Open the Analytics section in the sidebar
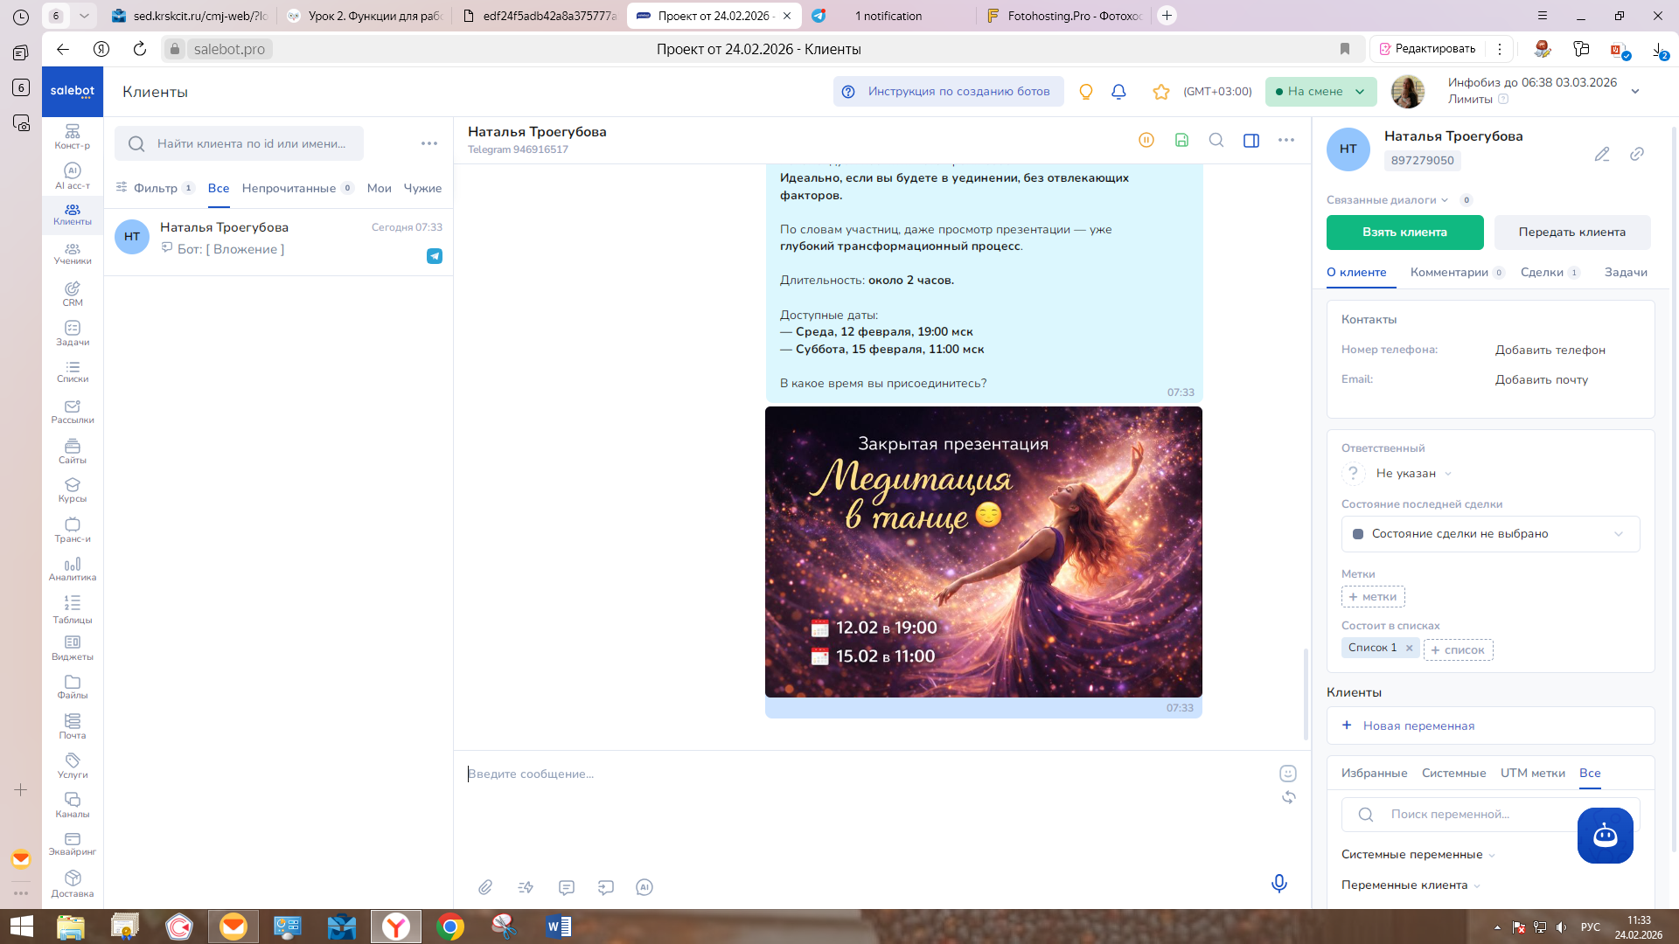Viewport: 1679px width, 944px height. [x=73, y=569]
